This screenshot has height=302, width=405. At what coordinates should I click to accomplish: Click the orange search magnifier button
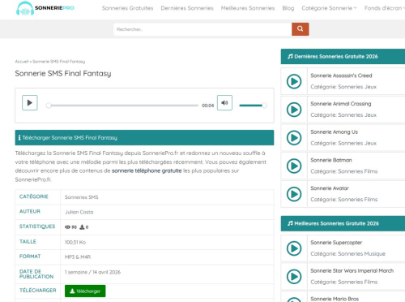coord(300,29)
